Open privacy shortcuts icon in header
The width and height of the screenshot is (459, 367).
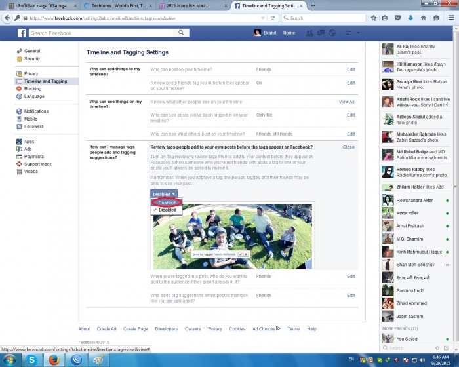point(349,33)
